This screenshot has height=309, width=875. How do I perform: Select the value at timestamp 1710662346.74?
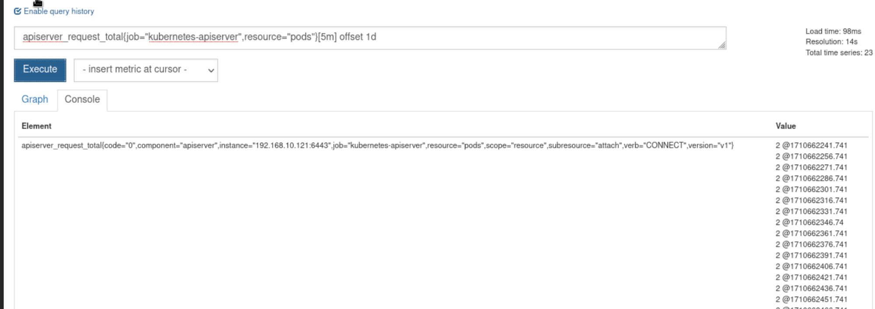(x=809, y=222)
